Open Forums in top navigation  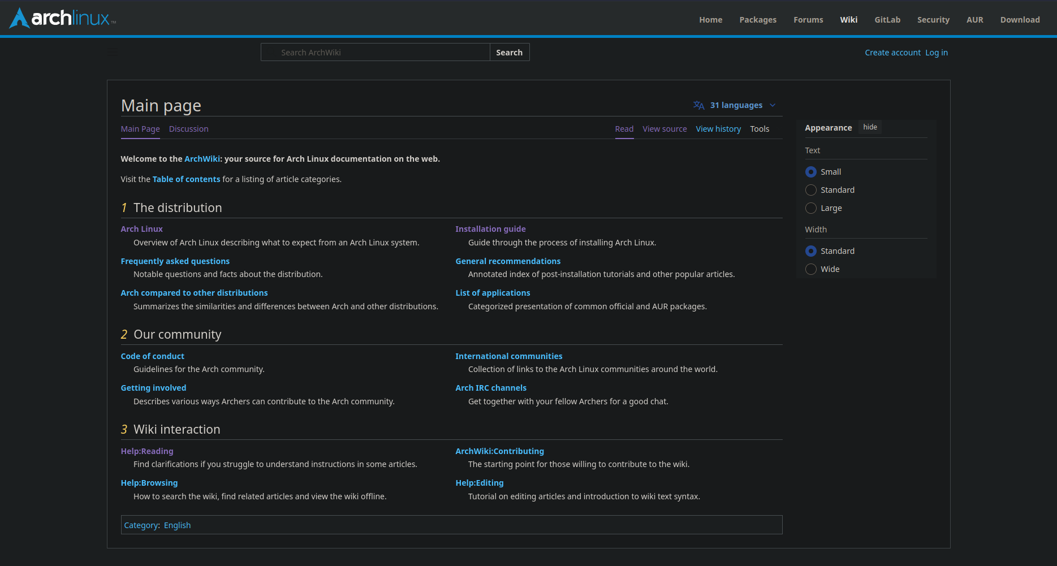click(808, 20)
